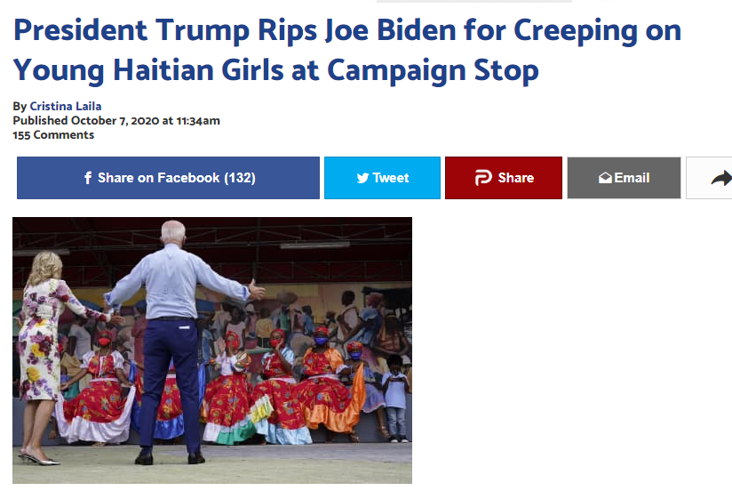Screen dimensions: 732x499
Task: Click the 'Tweet' label text
Action: tap(391, 178)
